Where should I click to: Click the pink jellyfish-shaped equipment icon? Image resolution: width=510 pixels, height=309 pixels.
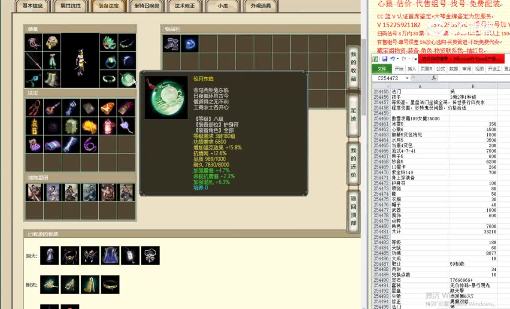[33, 42]
